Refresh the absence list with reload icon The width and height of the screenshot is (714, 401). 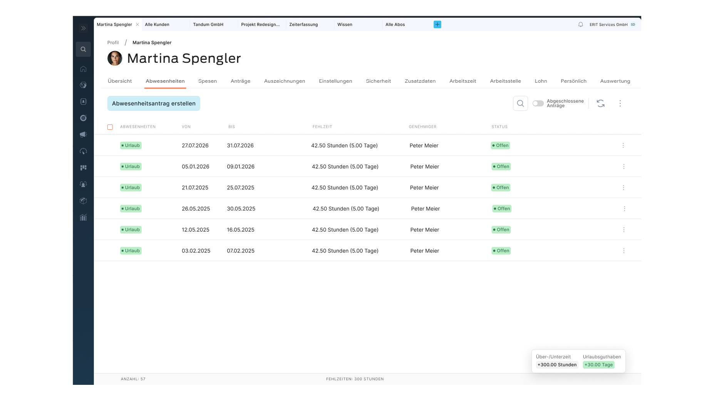[600, 103]
